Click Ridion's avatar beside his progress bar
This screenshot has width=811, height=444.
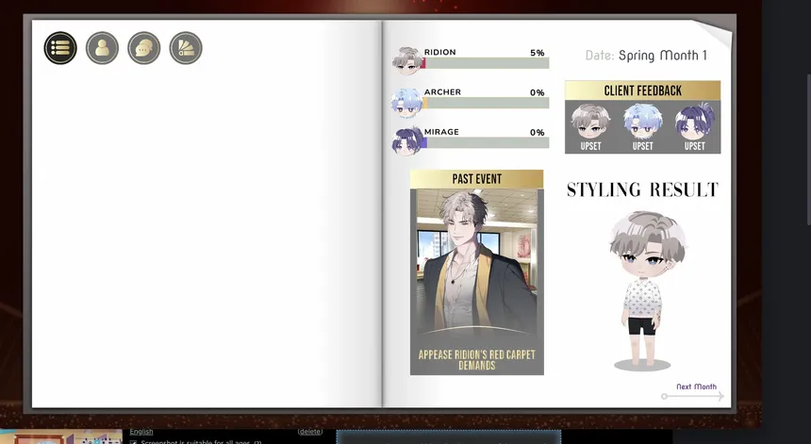tap(407, 61)
